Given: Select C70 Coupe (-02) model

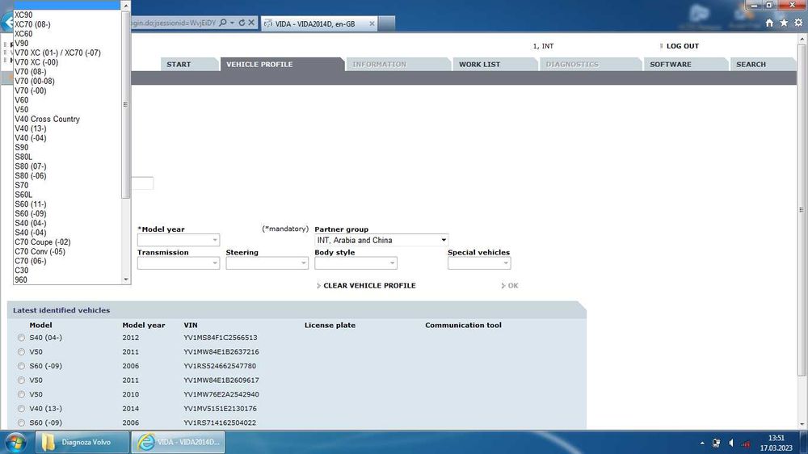Looking at the screenshot, I should tap(67, 242).
